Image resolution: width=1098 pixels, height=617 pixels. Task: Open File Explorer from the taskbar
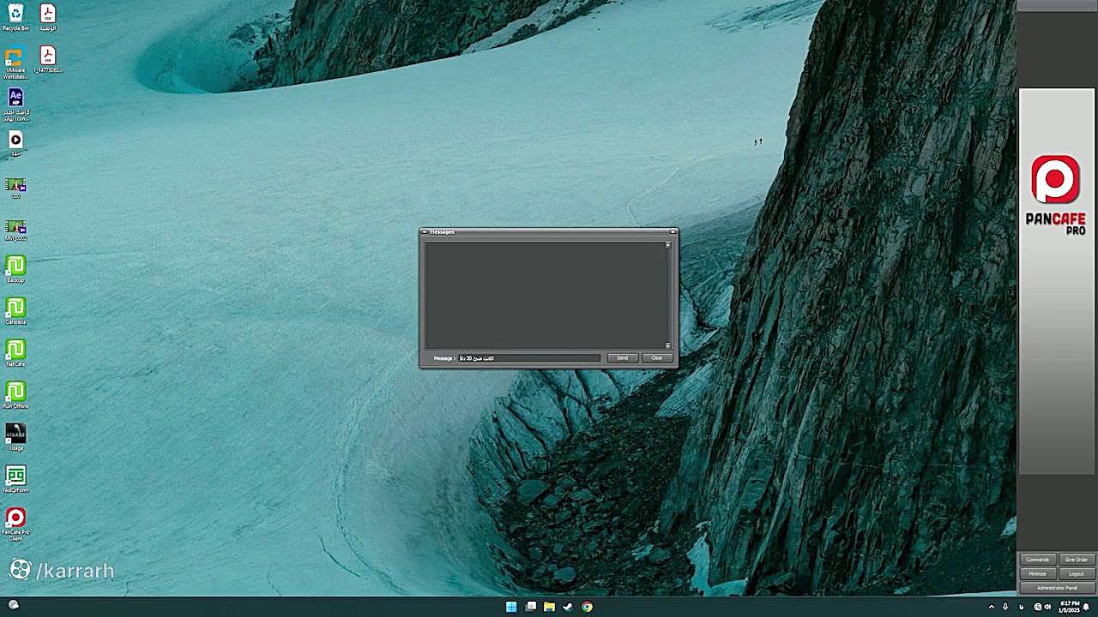[x=549, y=607]
